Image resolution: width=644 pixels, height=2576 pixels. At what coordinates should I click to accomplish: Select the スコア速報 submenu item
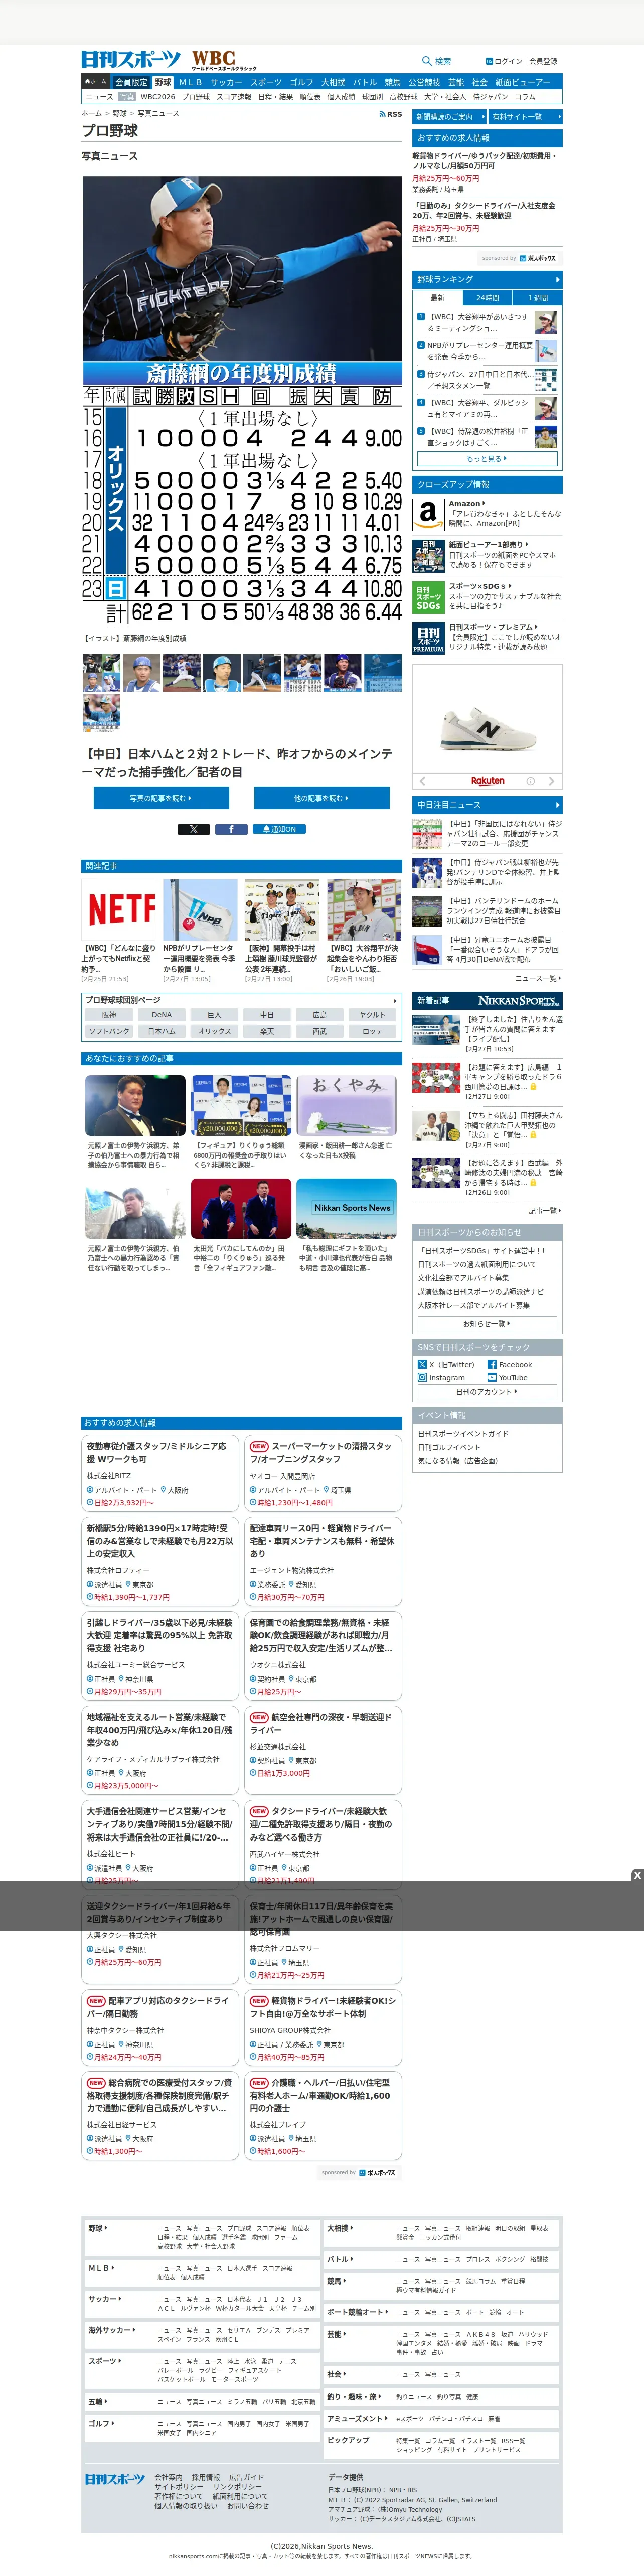point(234,97)
